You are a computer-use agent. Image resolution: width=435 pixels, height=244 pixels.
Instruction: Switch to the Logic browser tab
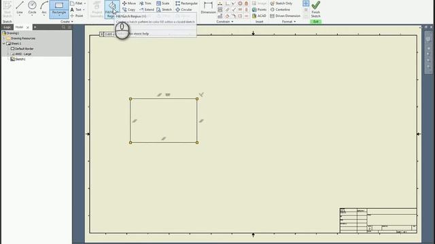pyautogui.click(x=7, y=27)
